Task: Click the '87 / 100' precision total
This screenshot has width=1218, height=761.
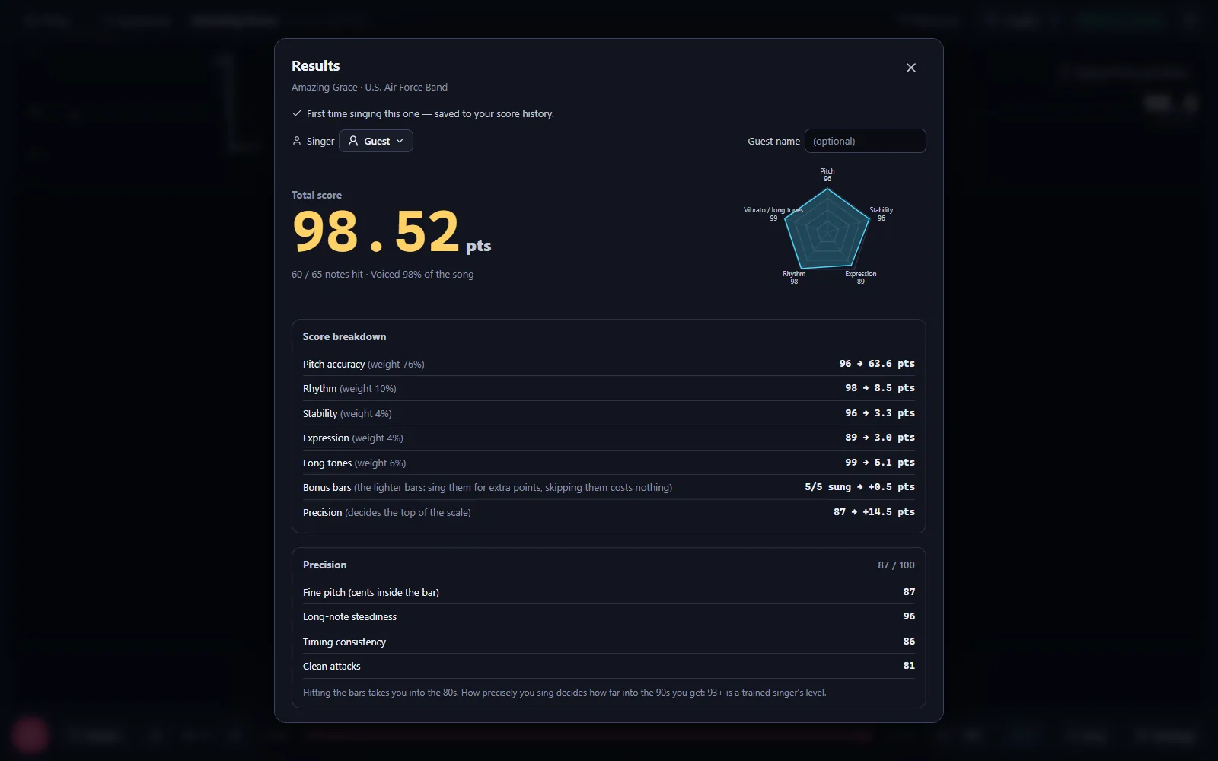Action: point(896,565)
